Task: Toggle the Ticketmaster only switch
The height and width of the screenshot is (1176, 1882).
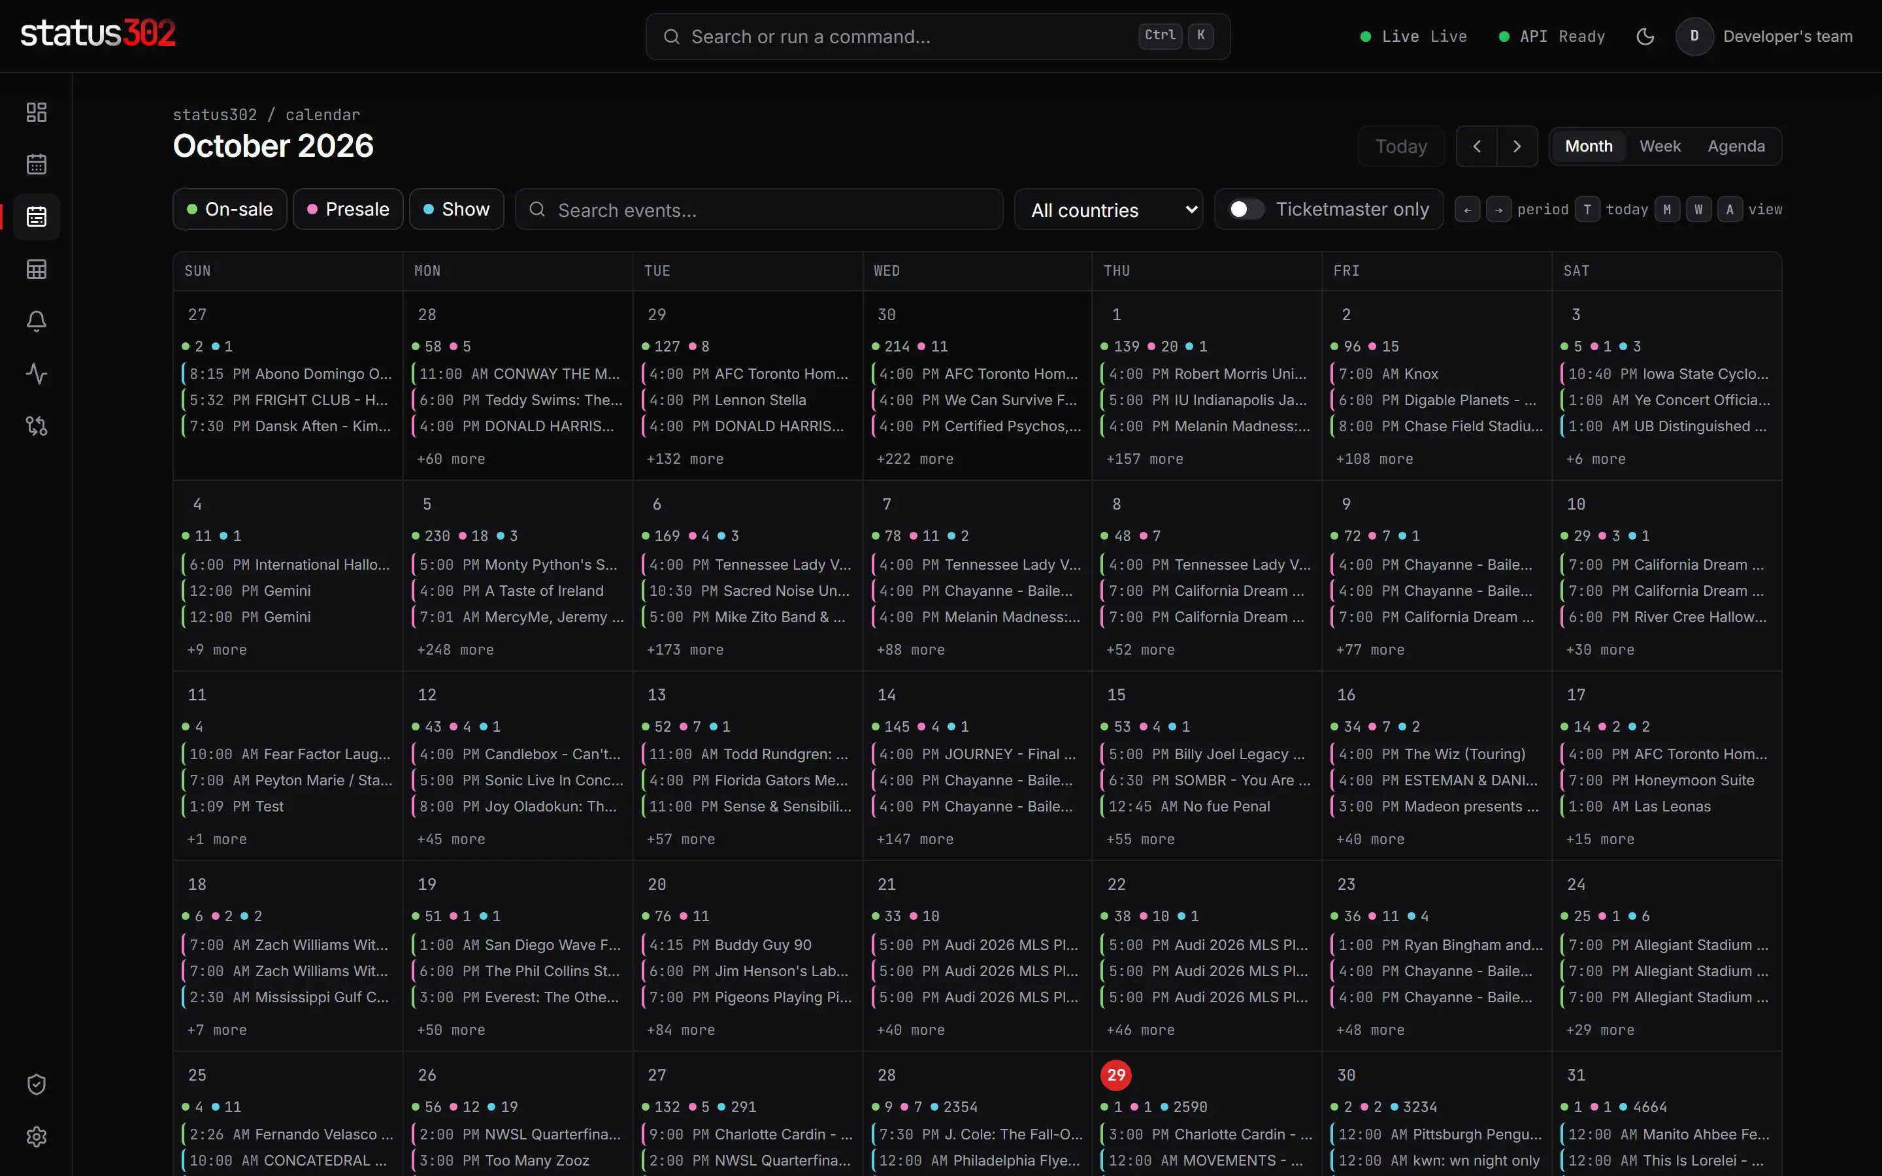Action: pos(1246,209)
